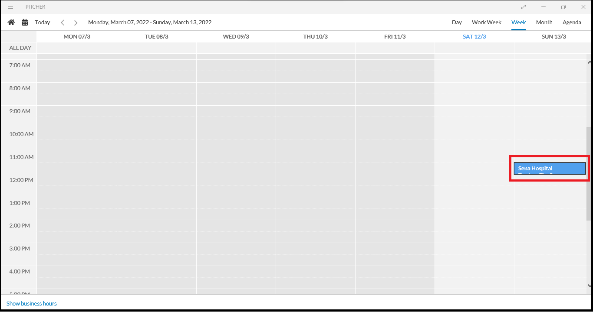Navigate to the next week
The width and height of the screenshot is (593, 312).
click(x=76, y=23)
